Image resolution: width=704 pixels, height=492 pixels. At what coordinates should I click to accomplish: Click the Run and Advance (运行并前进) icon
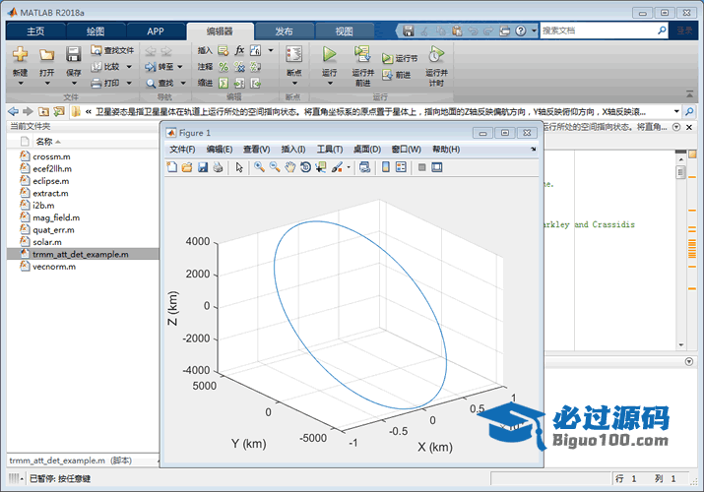(x=362, y=54)
